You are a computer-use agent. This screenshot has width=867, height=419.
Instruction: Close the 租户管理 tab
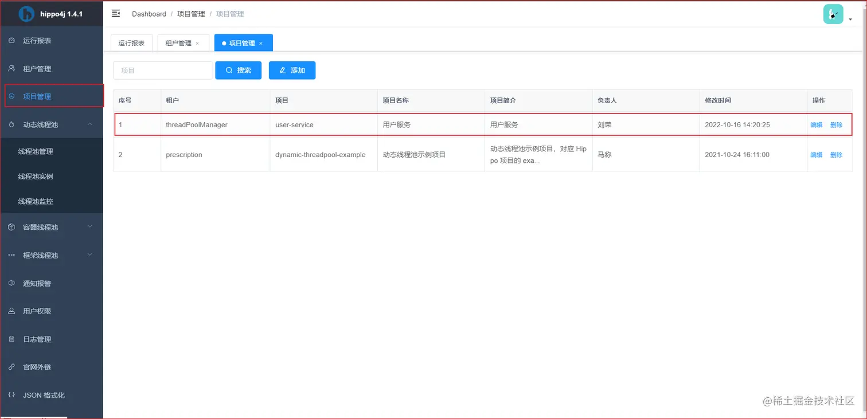[x=198, y=44]
